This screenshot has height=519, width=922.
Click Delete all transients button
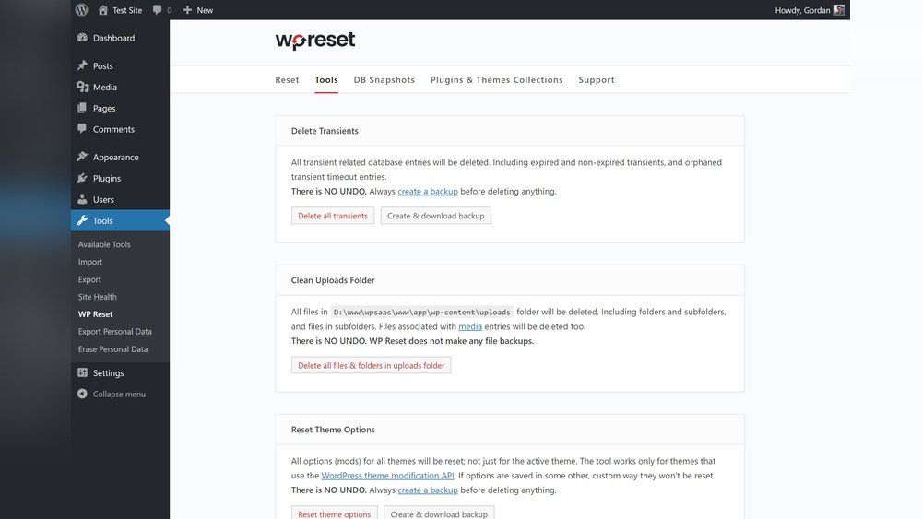point(332,216)
